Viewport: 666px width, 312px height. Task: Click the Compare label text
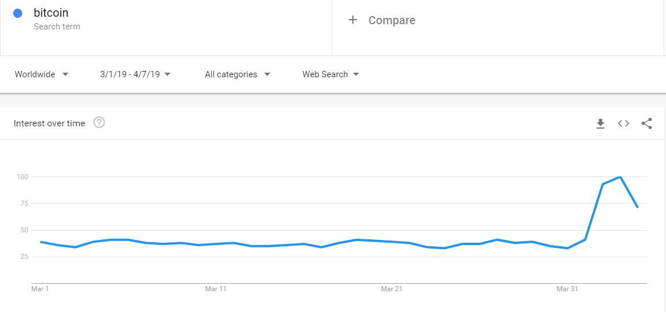click(392, 20)
